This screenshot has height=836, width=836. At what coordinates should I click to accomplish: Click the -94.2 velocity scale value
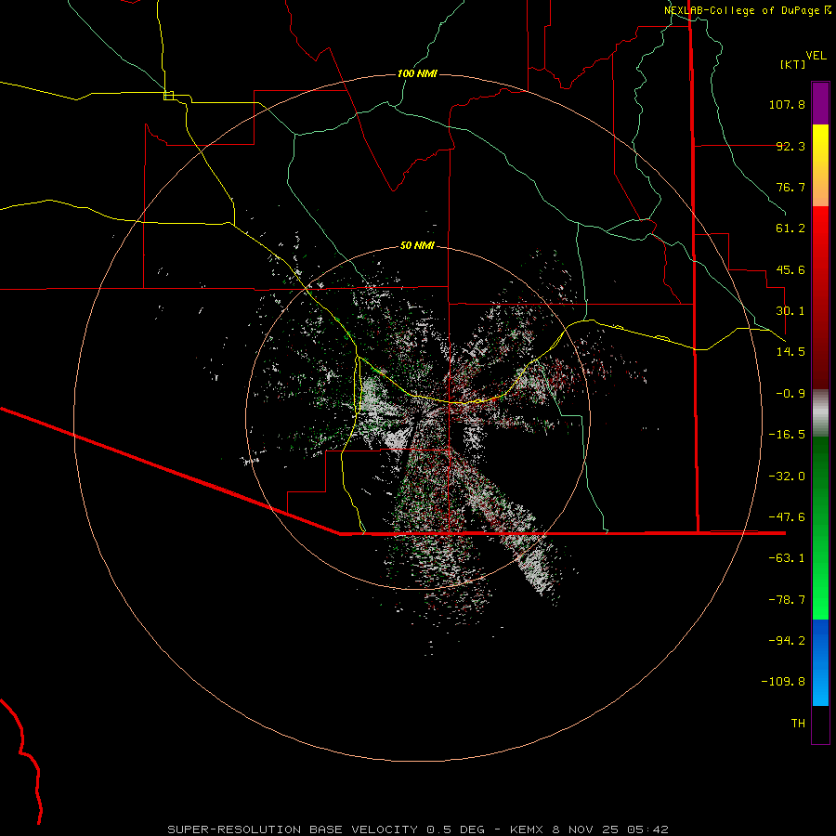coord(787,641)
